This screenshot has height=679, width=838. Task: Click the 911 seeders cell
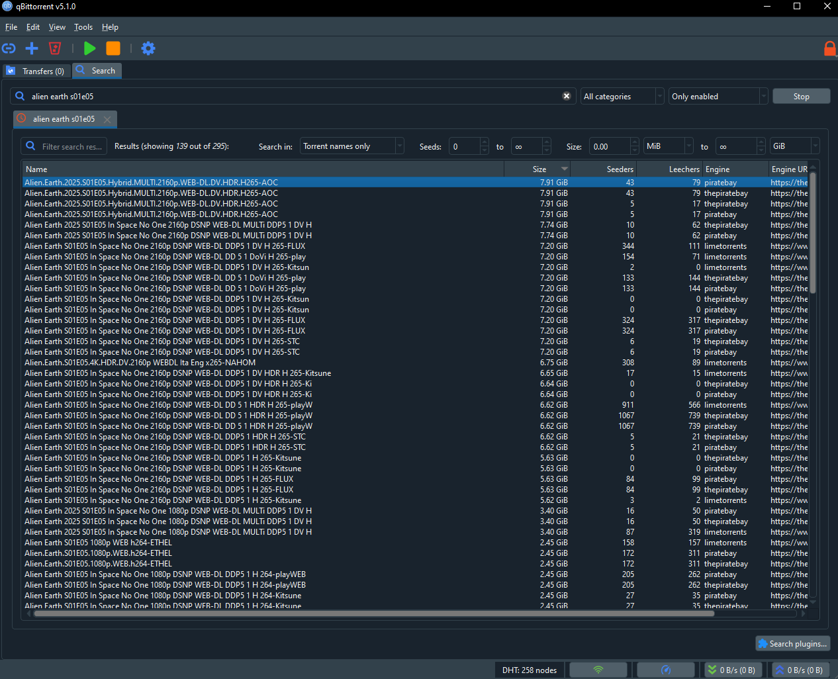pyautogui.click(x=603, y=405)
